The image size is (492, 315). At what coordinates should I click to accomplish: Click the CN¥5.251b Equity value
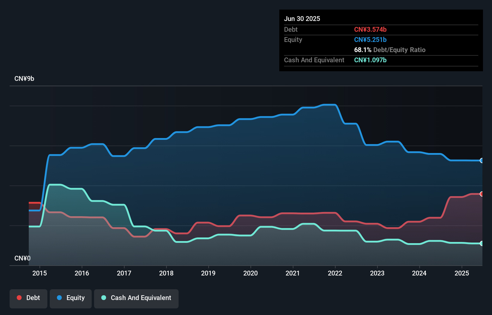[x=370, y=40]
